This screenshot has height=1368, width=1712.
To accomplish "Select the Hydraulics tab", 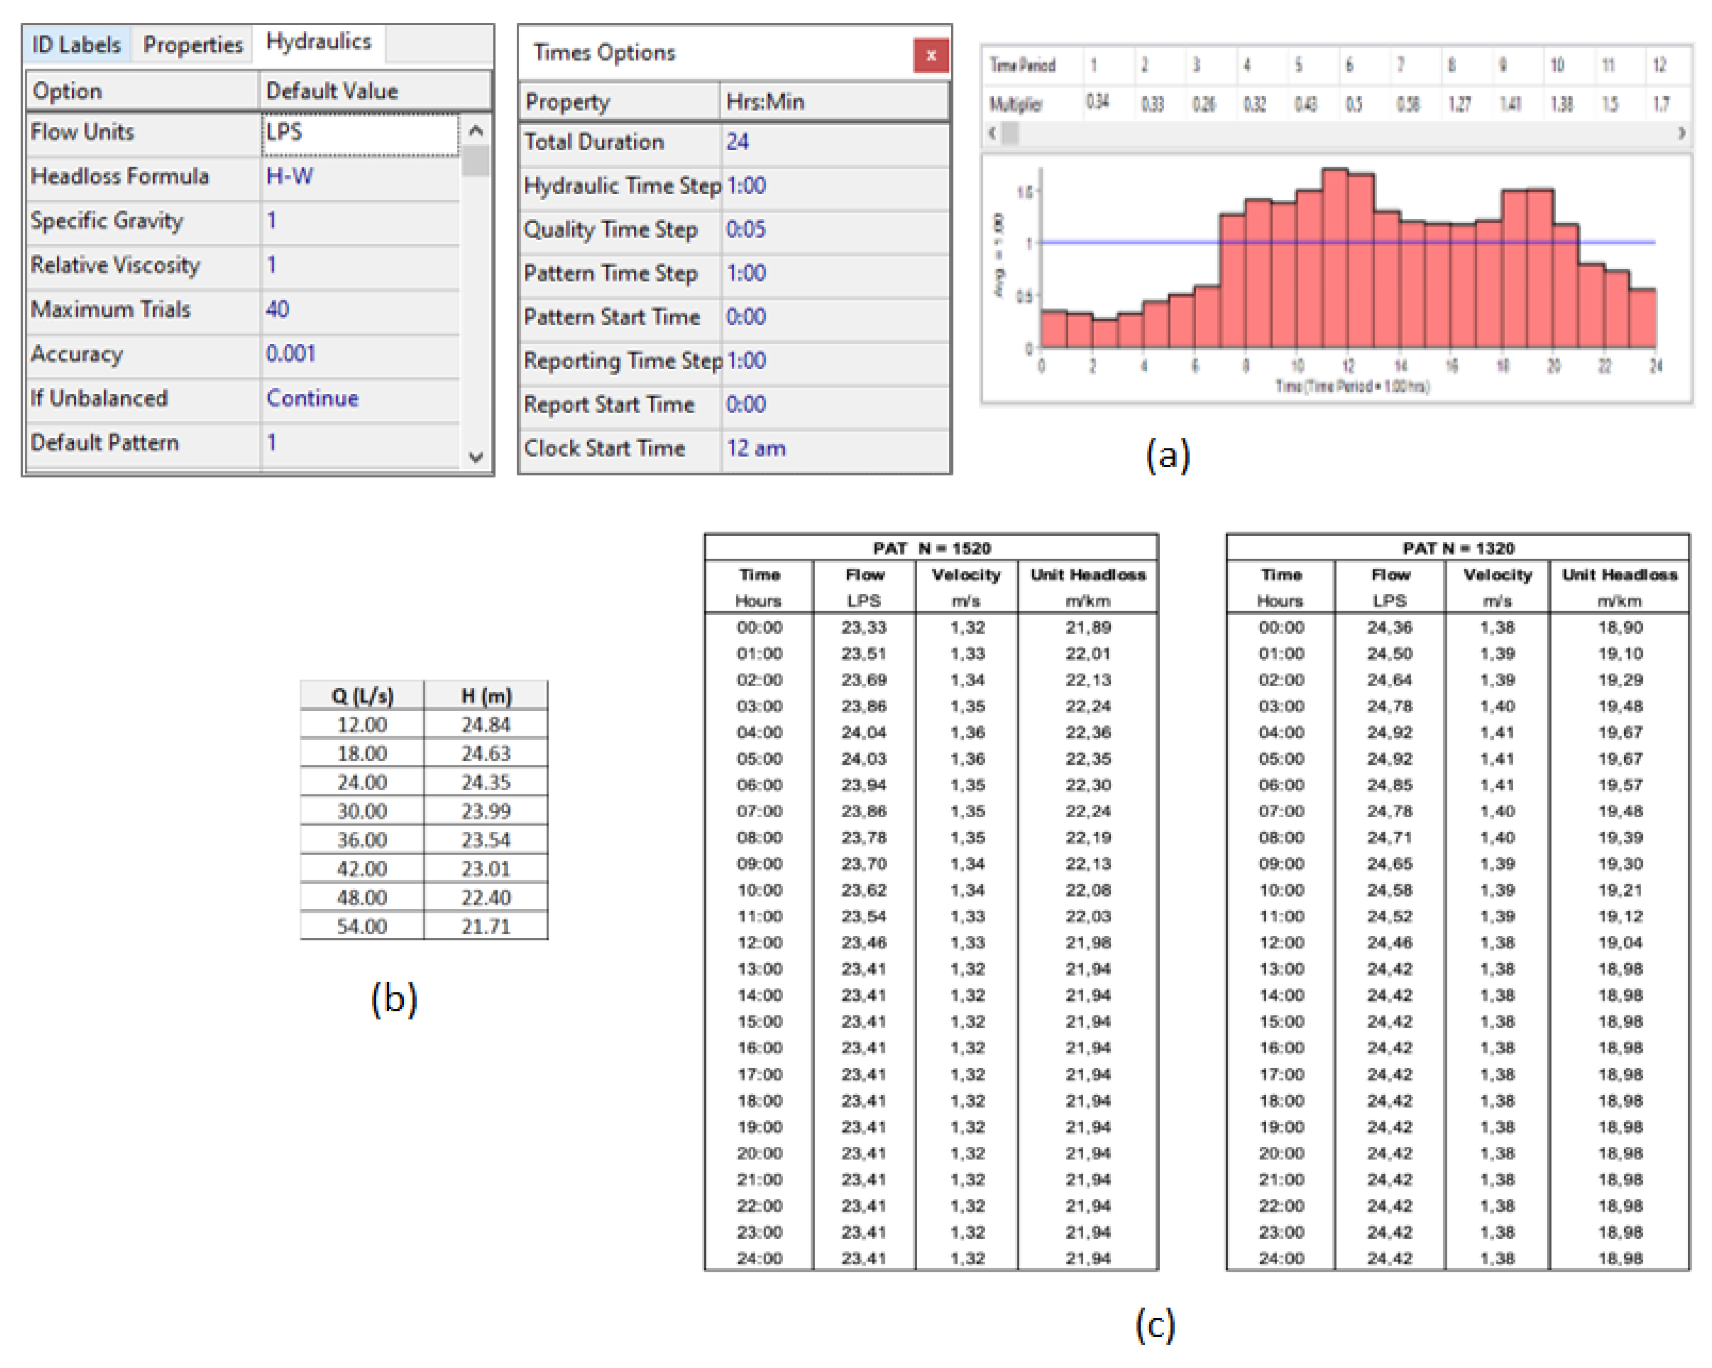I will (318, 42).
